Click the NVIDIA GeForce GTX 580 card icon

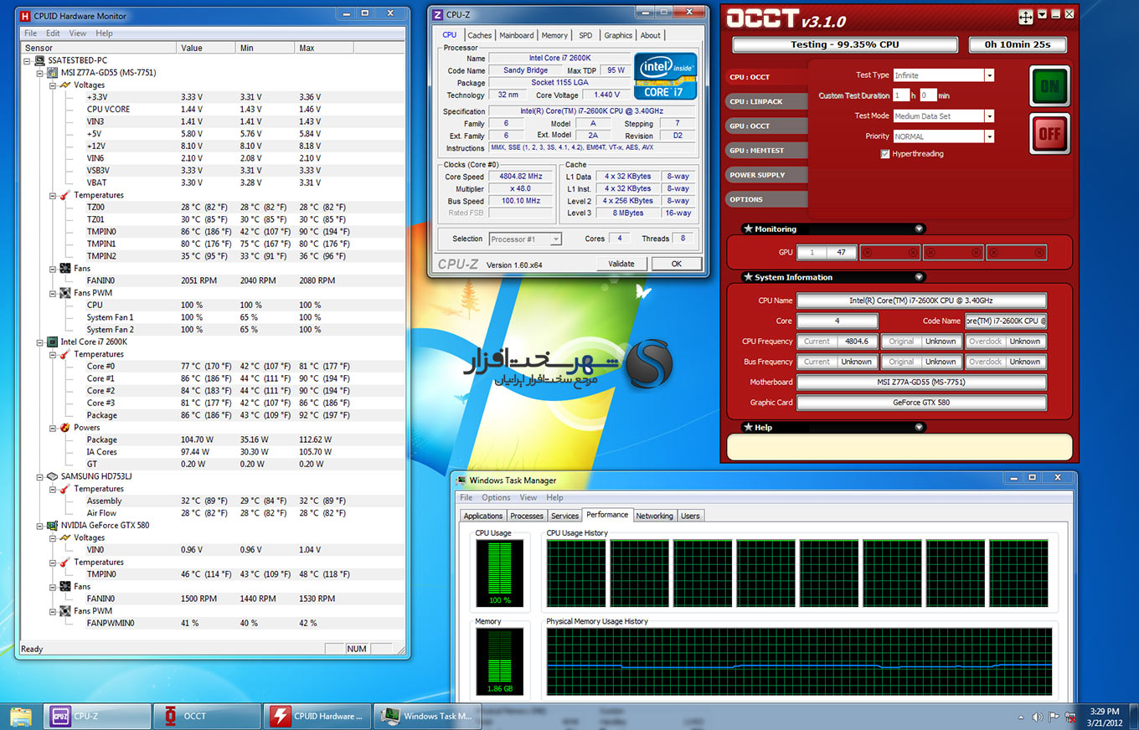coord(52,525)
